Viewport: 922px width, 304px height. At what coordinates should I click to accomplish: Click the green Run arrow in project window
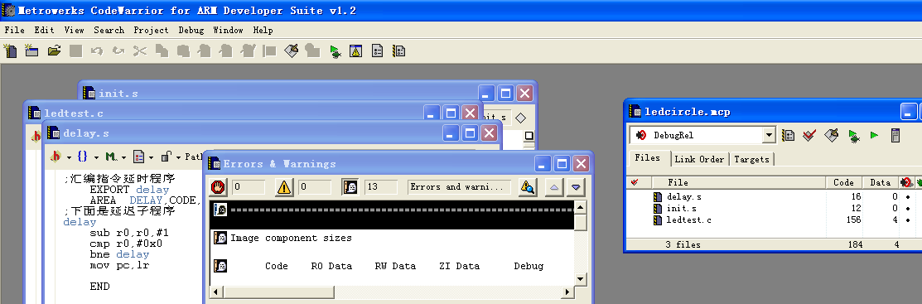[875, 135]
